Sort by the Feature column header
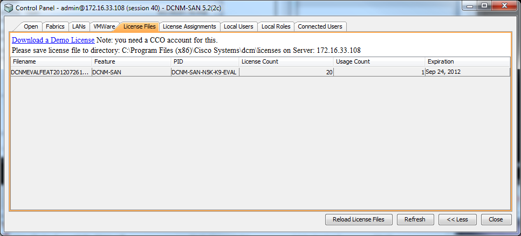The image size is (521, 236). (x=132, y=62)
